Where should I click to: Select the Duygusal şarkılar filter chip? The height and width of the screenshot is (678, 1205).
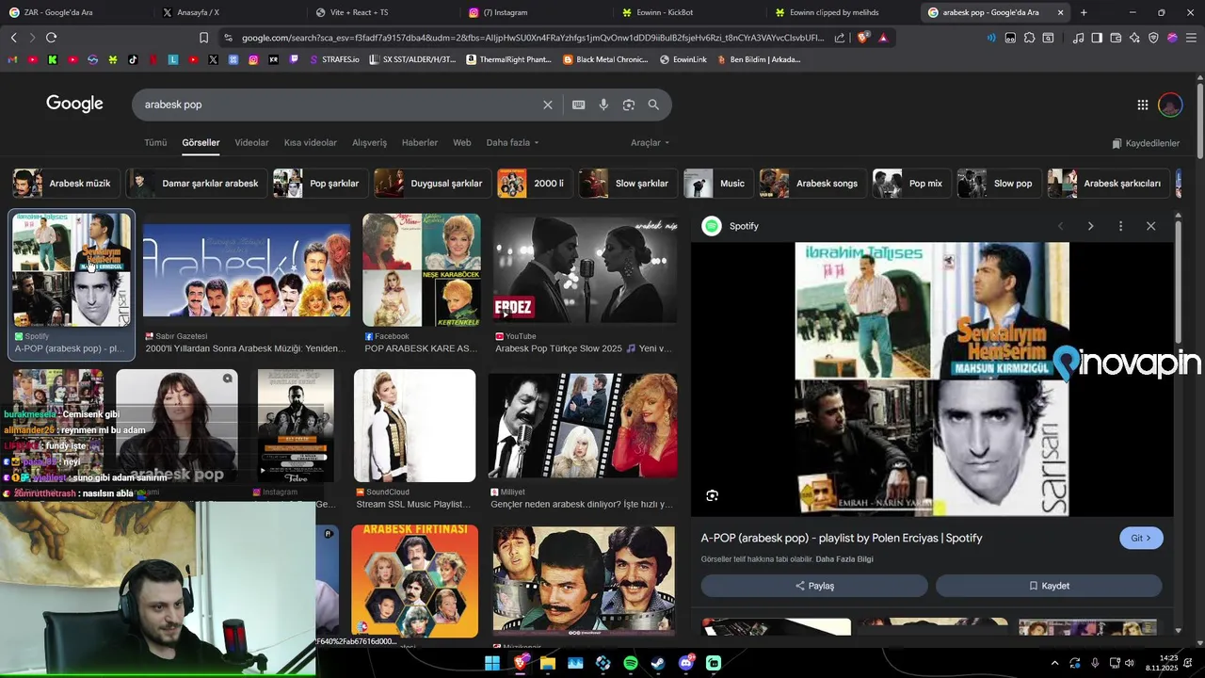pyautogui.click(x=432, y=184)
